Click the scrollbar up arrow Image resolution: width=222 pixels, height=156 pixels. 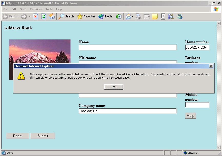(219, 23)
